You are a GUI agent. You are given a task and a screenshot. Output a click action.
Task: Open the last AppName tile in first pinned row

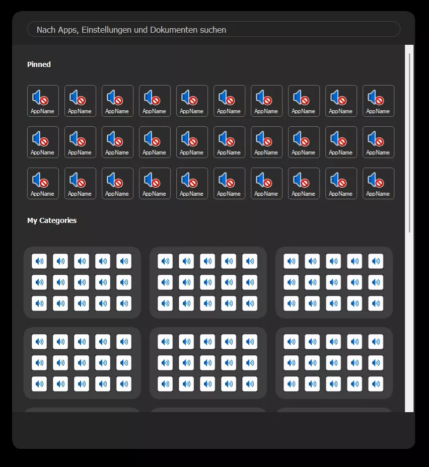378,101
